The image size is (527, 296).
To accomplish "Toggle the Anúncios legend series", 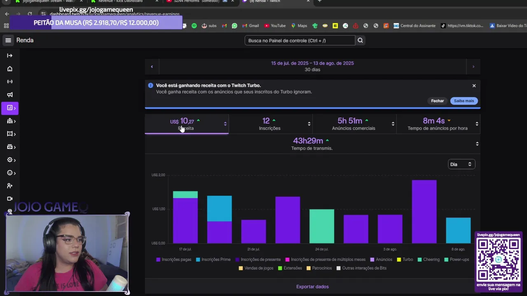I will click(381, 259).
